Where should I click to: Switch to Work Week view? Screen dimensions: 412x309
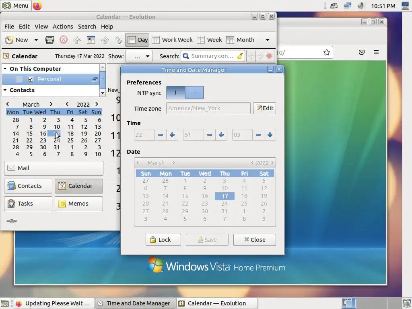click(172, 40)
